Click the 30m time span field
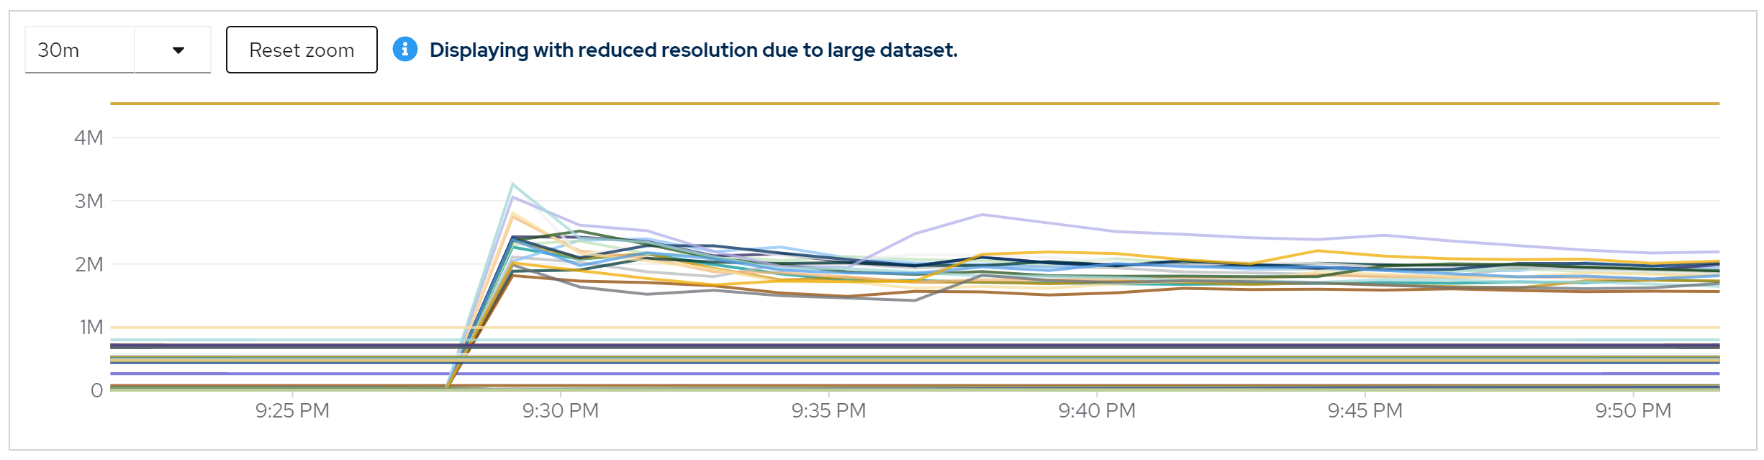This screenshot has width=1764, height=460. pyautogui.click(x=79, y=50)
